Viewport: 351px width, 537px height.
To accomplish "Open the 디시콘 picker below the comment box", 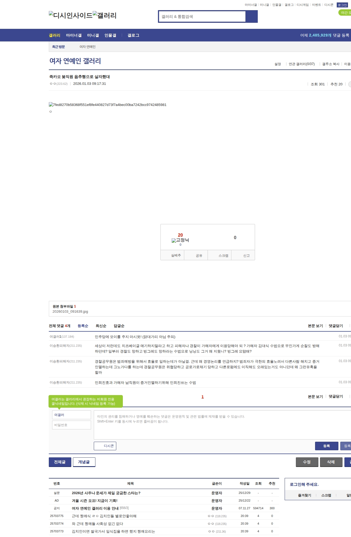I will [x=105, y=446].
